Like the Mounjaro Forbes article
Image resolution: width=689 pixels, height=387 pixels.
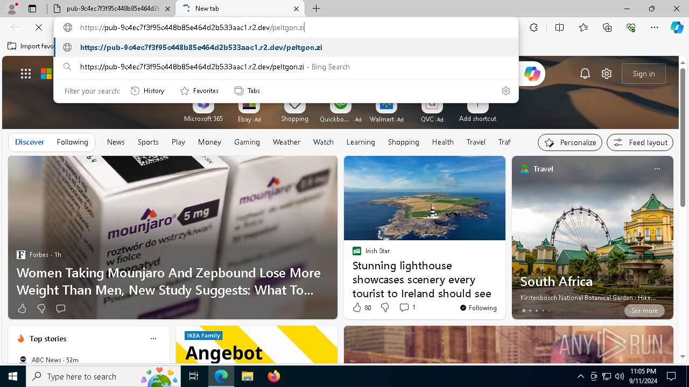pyautogui.click(x=22, y=309)
